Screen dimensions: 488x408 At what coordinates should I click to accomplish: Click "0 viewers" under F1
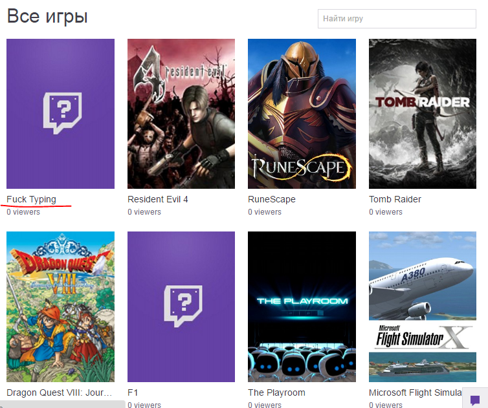[x=144, y=405]
